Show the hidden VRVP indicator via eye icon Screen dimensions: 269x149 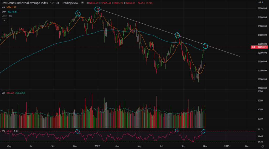pyautogui.click(x=11, y=16)
